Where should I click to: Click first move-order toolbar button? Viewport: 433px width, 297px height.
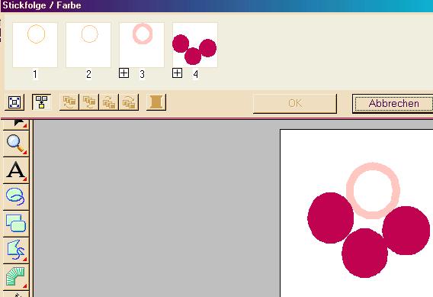[69, 102]
